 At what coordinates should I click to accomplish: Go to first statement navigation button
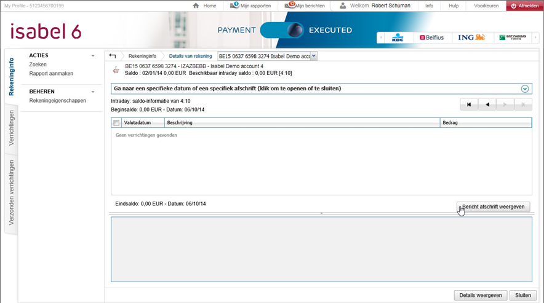tap(469, 104)
